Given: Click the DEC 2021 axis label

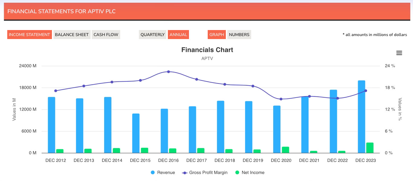Looking at the screenshot, I should coord(309,160).
